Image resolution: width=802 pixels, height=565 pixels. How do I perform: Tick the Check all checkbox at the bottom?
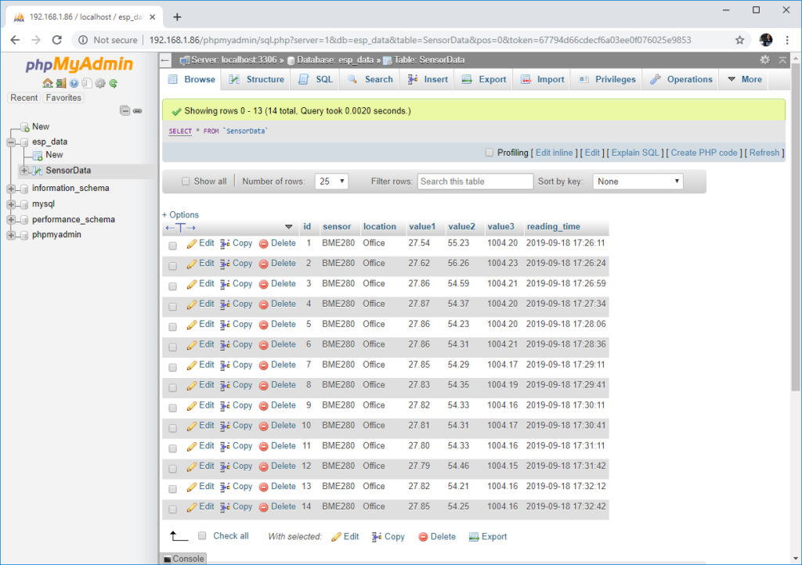(x=202, y=536)
